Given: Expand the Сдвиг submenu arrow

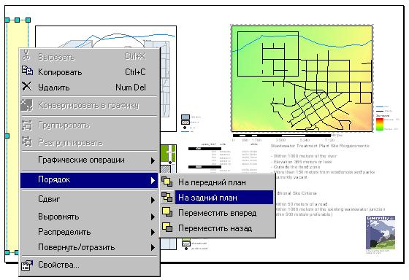Looking at the screenshot, I should [153, 200].
